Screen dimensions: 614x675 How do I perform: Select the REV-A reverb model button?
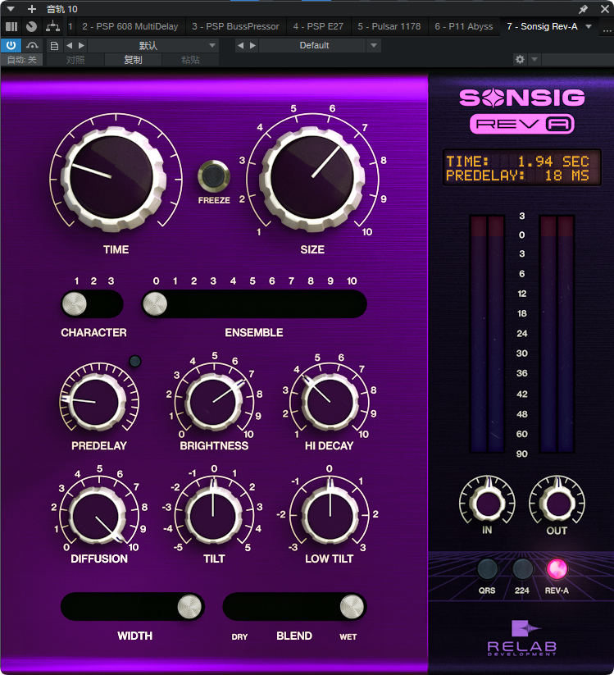pos(557,568)
